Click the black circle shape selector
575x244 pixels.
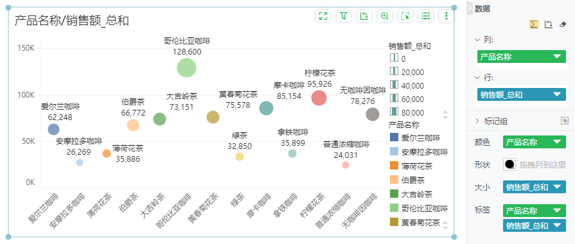pos(509,165)
